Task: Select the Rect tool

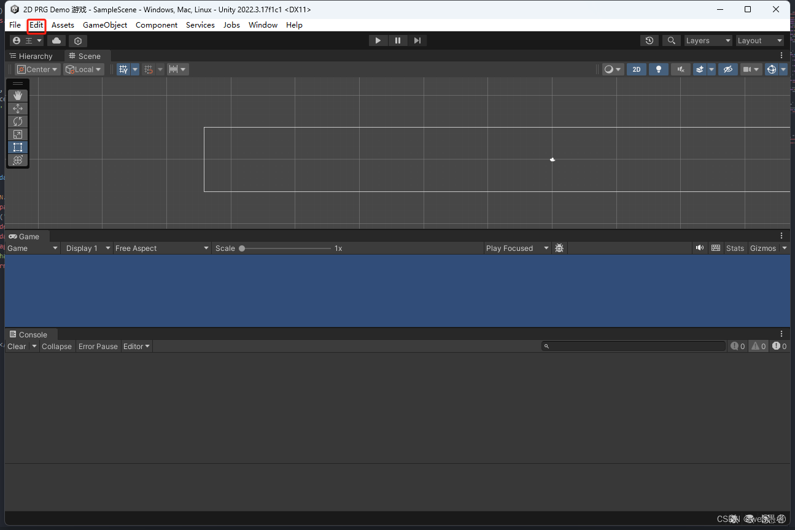Action: click(x=18, y=147)
